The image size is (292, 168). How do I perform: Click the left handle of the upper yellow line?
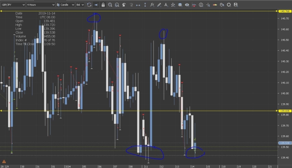pos(1,11)
